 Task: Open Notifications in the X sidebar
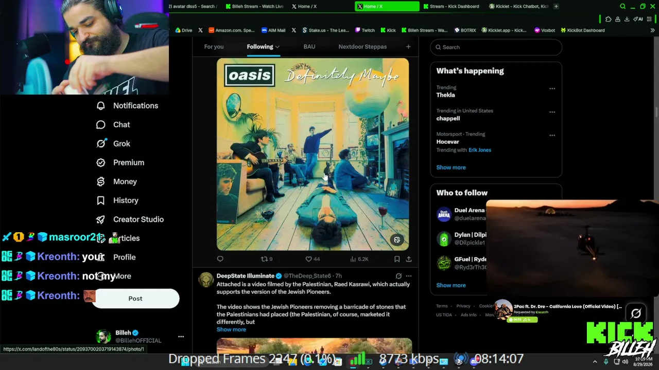pos(127,105)
